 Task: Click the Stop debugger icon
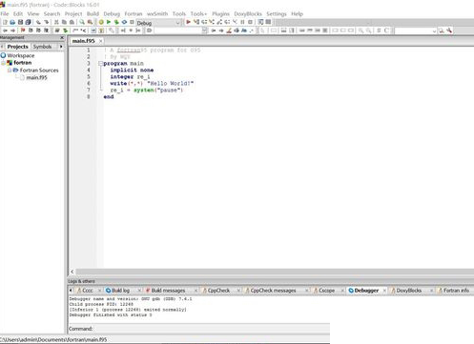tap(250, 22)
